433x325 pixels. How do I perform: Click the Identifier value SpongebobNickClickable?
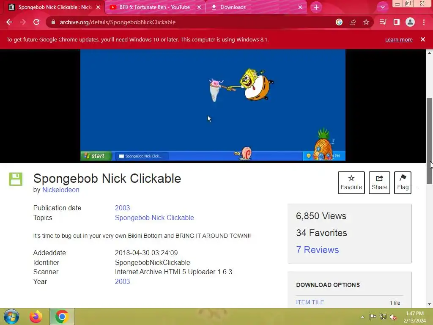(152, 262)
